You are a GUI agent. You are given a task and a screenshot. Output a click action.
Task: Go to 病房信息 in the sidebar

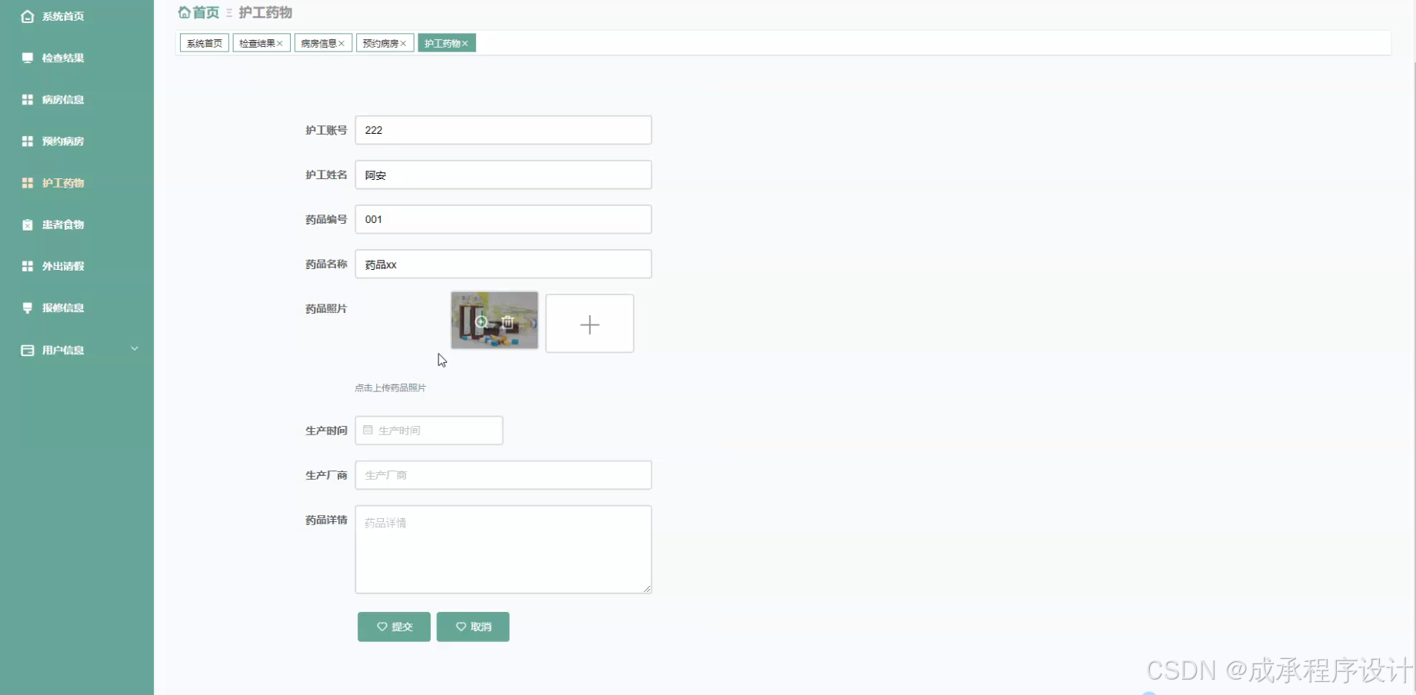pyautogui.click(x=63, y=99)
